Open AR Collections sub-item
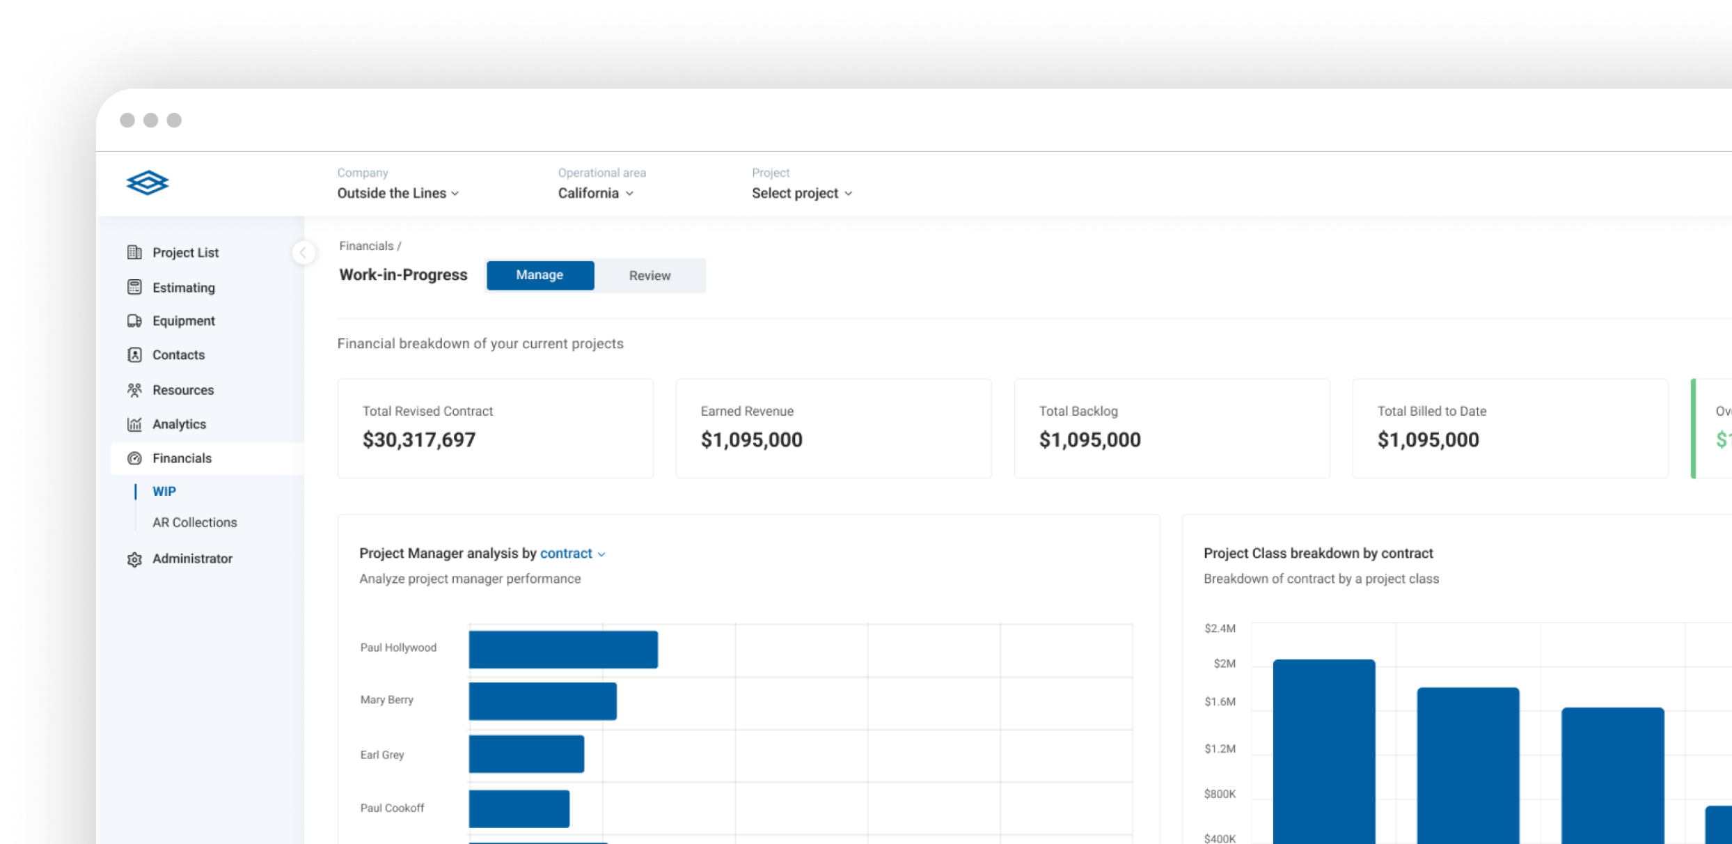1732x844 pixels. [195, 522]
